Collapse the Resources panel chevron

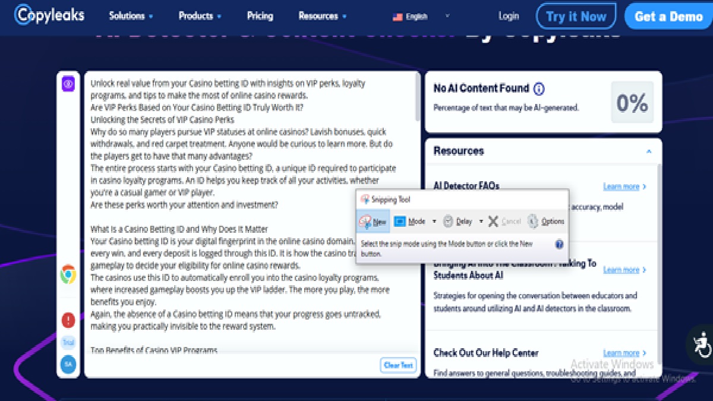pyautogui.click(x=649, y=151)
